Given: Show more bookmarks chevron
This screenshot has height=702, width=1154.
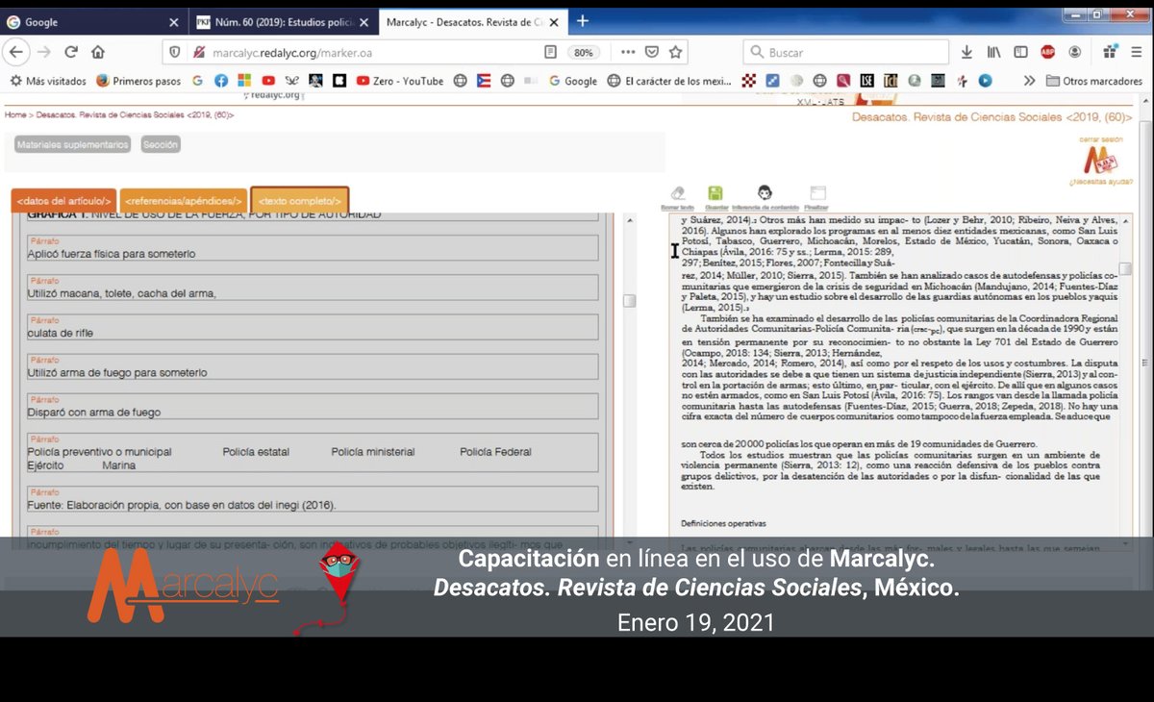Looking at the screenshot, I should 1029,81.
